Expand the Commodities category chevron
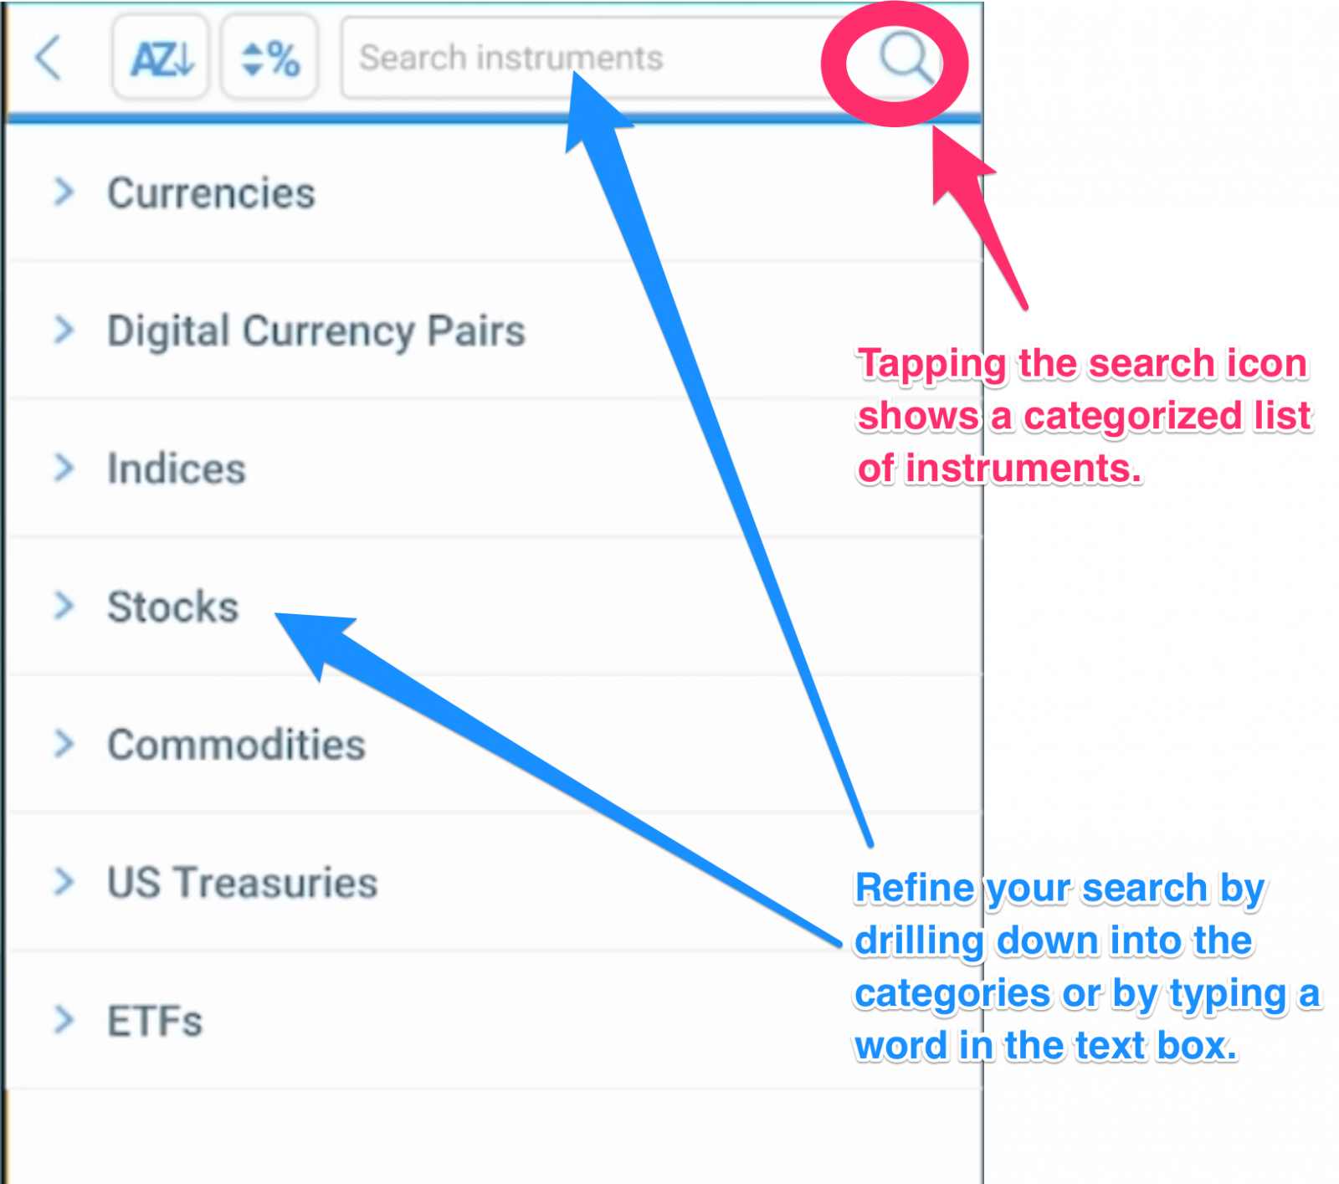This screenshot has height=1184, width=1339. click(64, 743)
